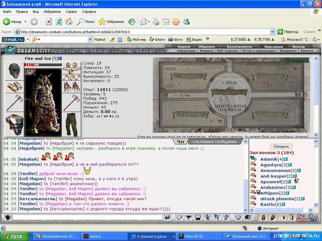Click private message icon beside Agentyra[3]
Screen dimensions: 322x241
coord(253,164)
